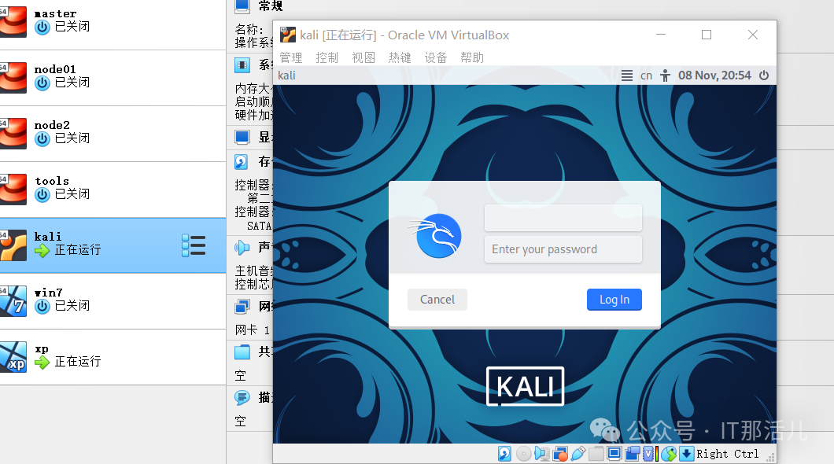The height and width of the screenshot is (464, 834).
Task: Select the tools virtual machine
Action: point(113,190)
